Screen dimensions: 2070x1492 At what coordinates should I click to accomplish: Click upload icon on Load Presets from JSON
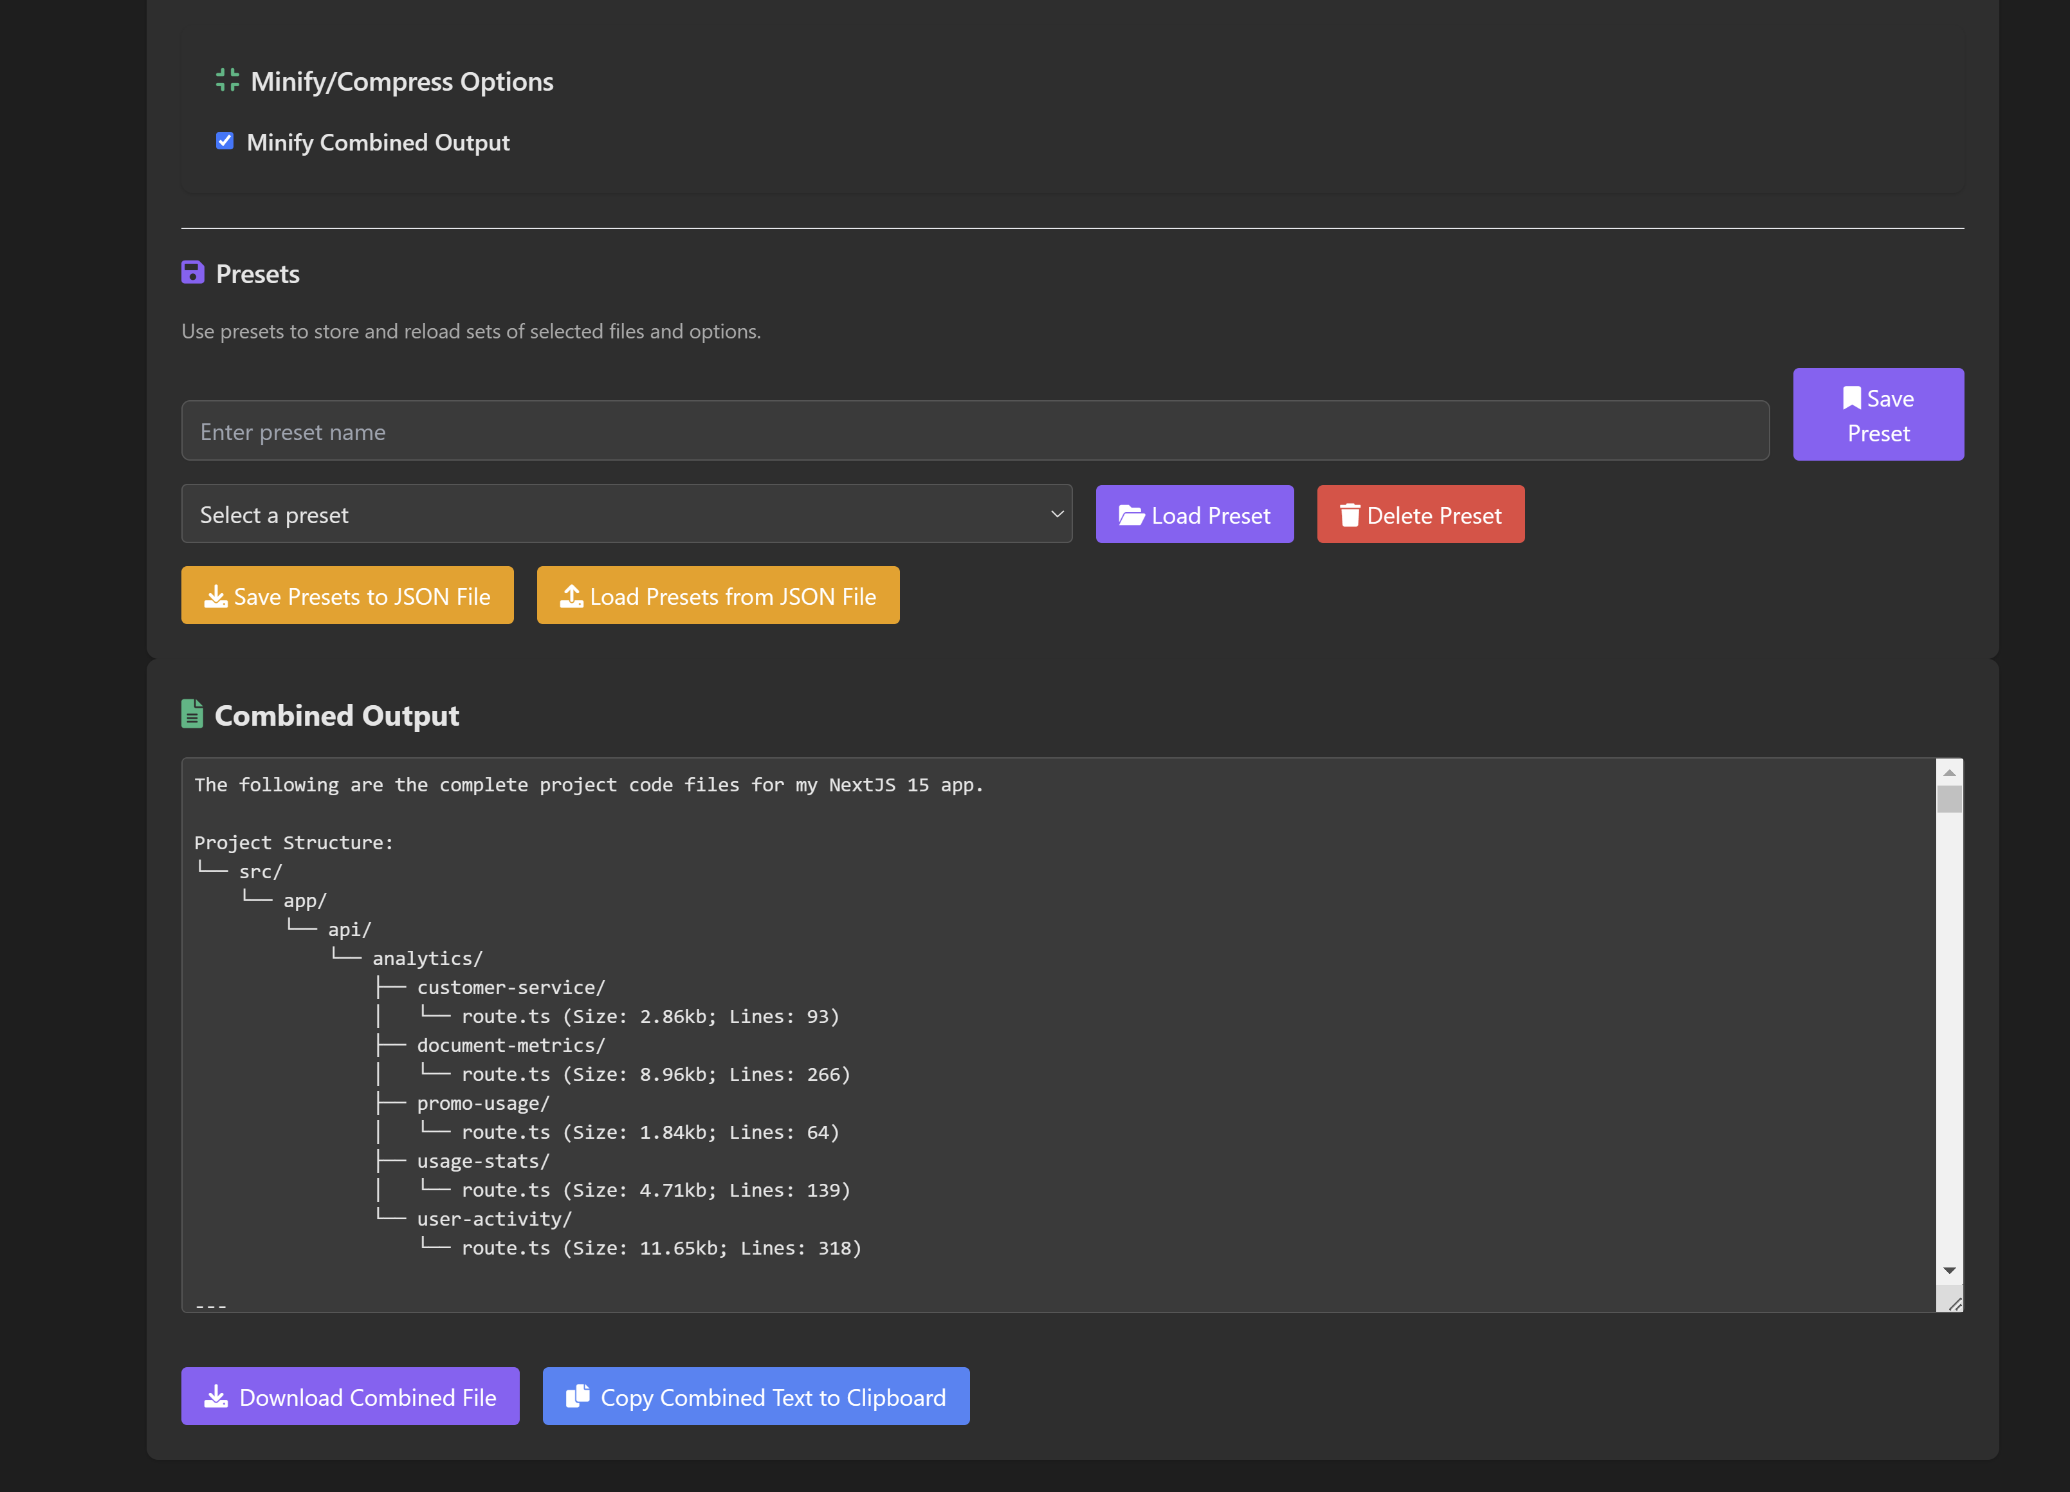click(571, 596)
